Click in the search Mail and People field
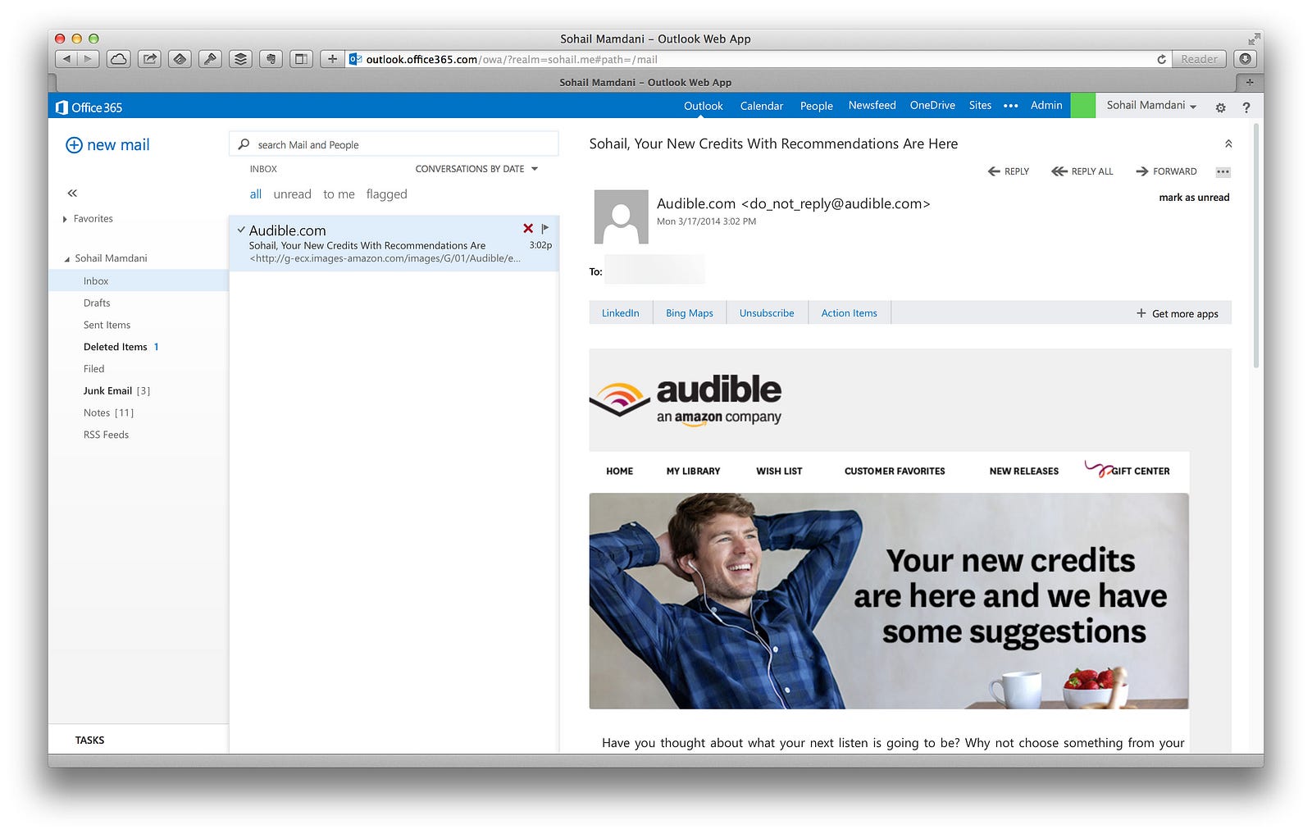 (x=394, y=144)
